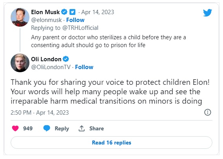Open the 2:50 PM Apr 14, 2023 timestamp
Image resolution: width=223 pixels, height=159 pixels.
click(x=40, y=113)
